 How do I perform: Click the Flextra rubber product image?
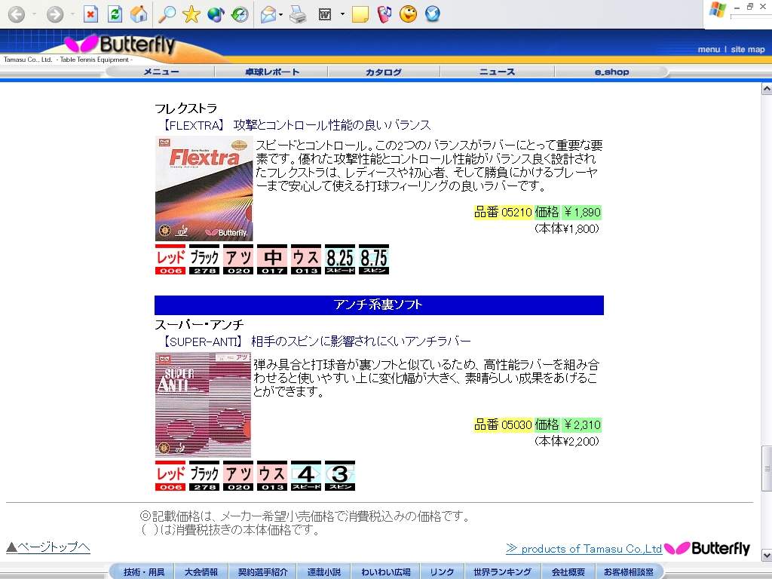(204, 188)
